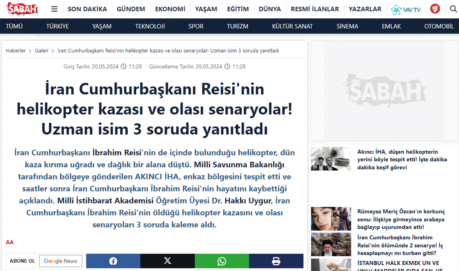Print the article using the printer icon

(x=276, y=261)
